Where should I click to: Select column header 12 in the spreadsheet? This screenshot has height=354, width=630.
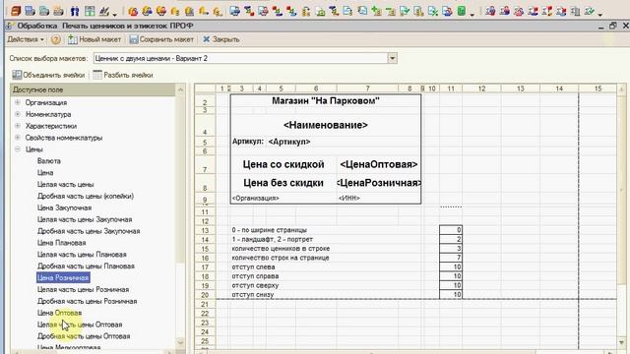coord(481,88)
